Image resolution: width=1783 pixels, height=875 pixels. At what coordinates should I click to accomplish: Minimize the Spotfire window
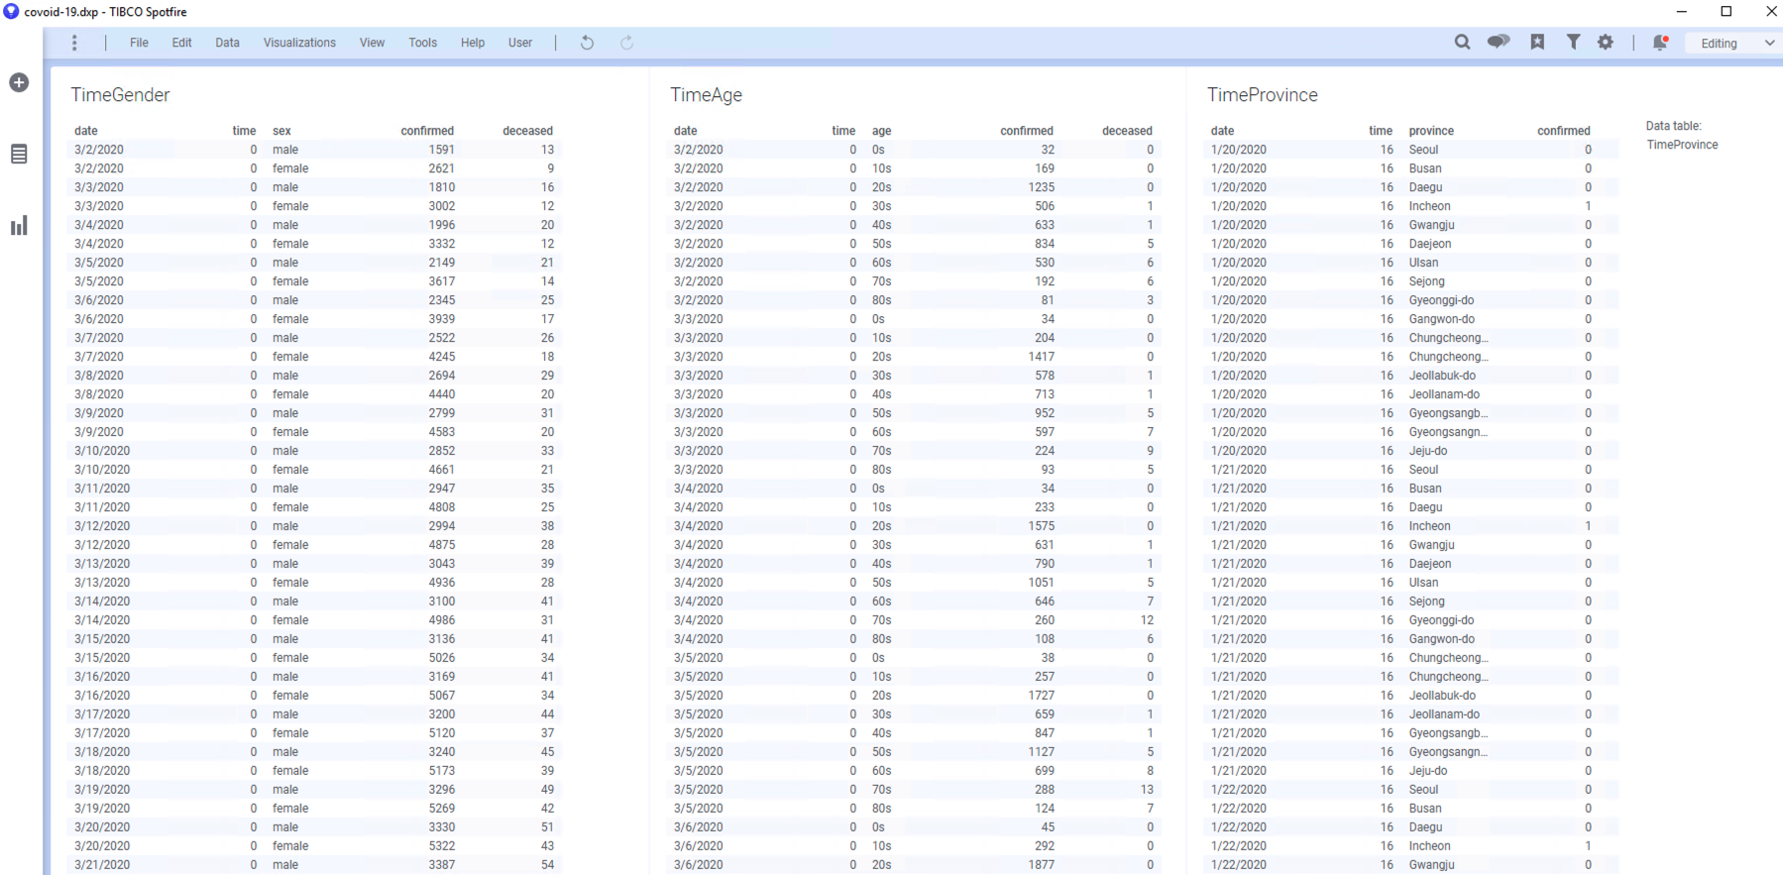tap(1682, 12)
